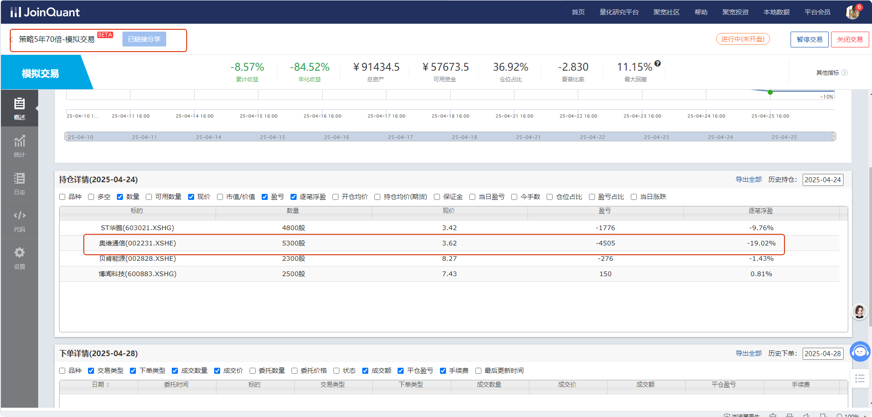Enable the 开仓均价 checkbox
The width and height of the screenshot is (872, 417).
click(335, 197)
